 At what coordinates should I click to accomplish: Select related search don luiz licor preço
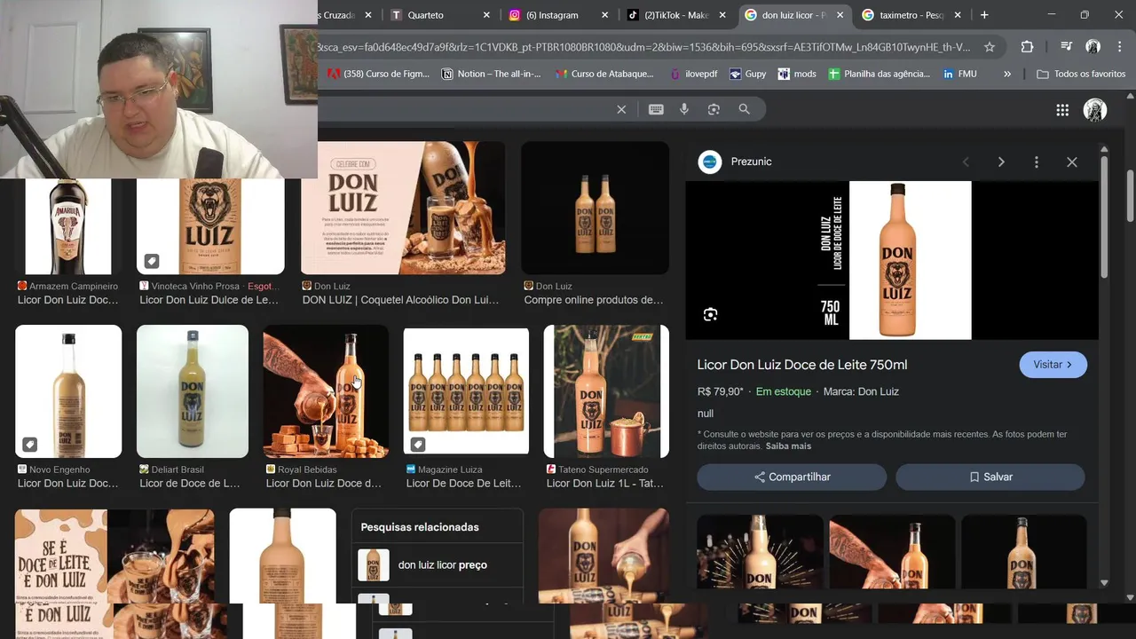(x=437, y=564)
